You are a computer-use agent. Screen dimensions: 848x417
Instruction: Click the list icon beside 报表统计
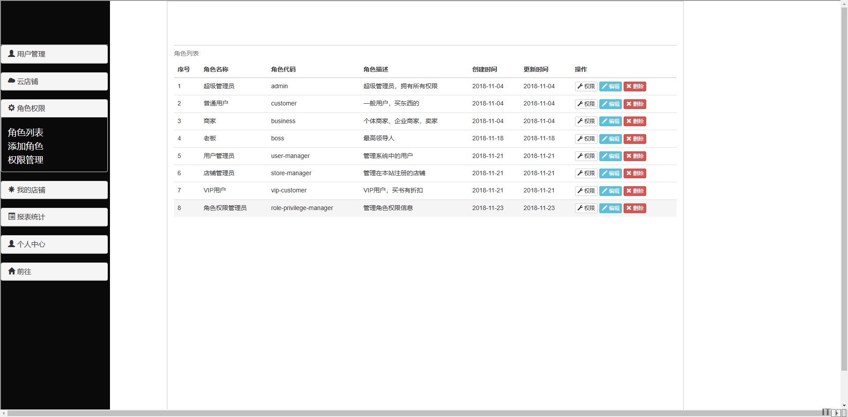(x=11, y=217)
